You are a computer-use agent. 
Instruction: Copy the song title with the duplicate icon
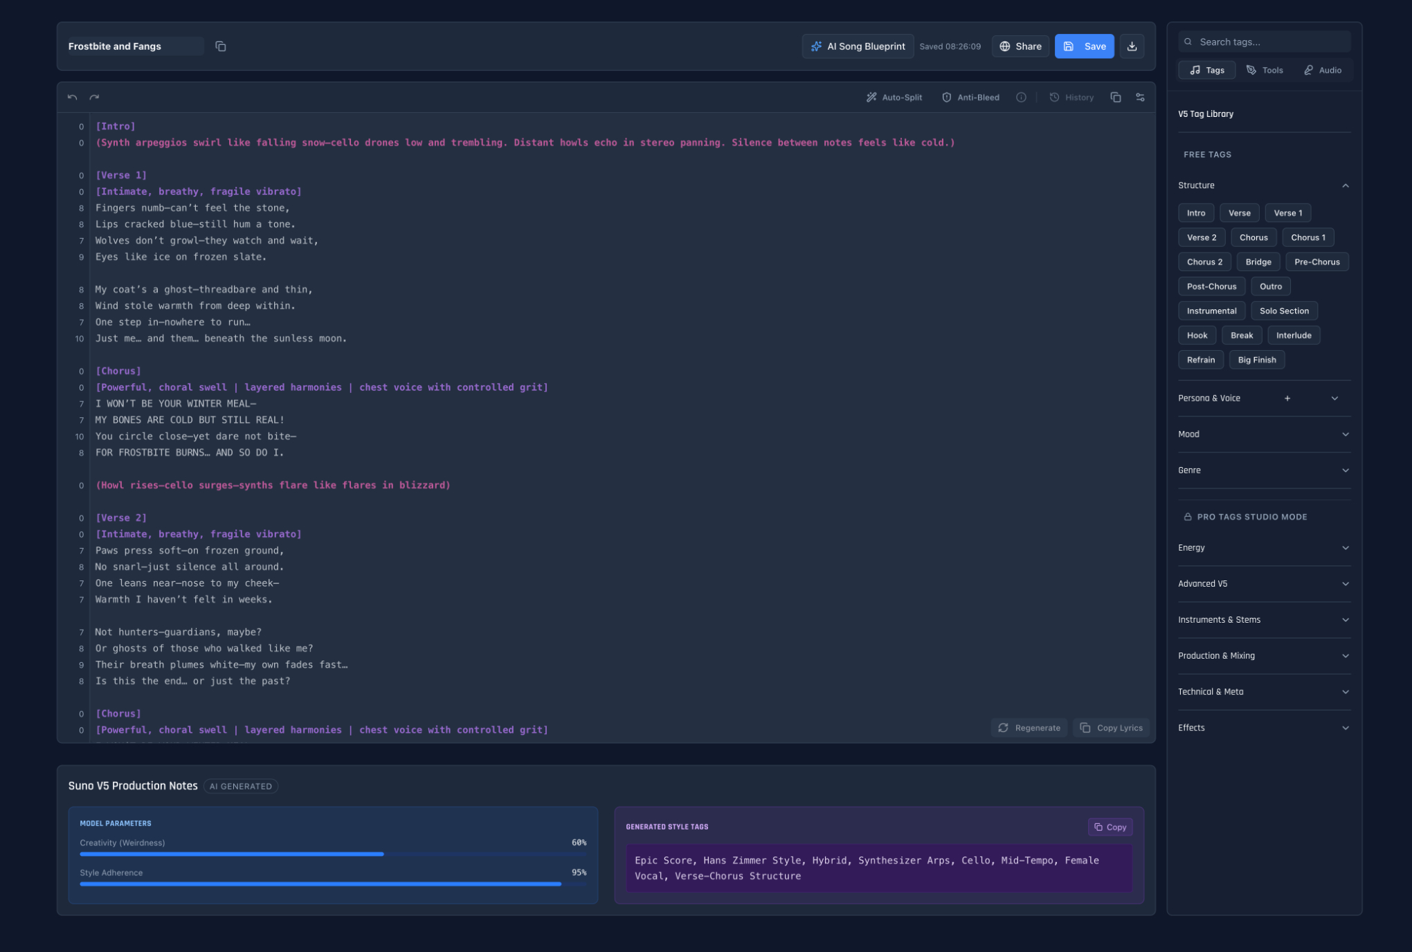coord(221,46)
